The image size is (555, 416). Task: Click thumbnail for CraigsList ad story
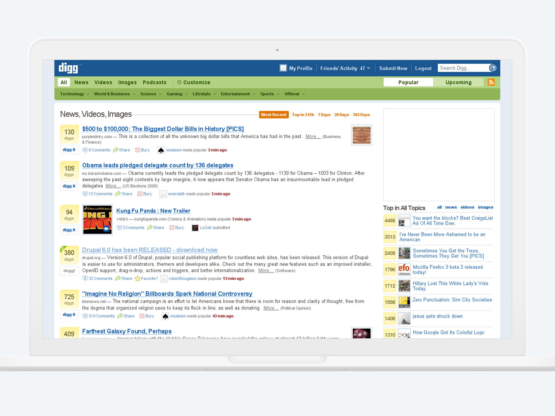coord(404,220)
